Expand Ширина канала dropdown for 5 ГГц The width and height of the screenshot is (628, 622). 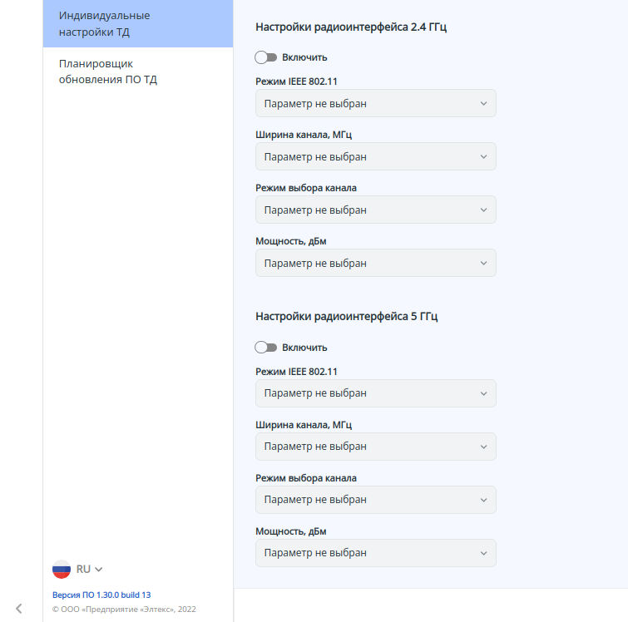[375, 447]
